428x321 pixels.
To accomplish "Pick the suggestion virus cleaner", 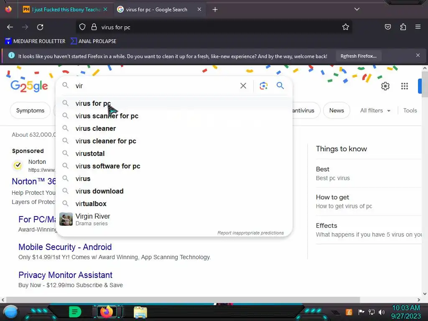I will click(x=174, y=129).
